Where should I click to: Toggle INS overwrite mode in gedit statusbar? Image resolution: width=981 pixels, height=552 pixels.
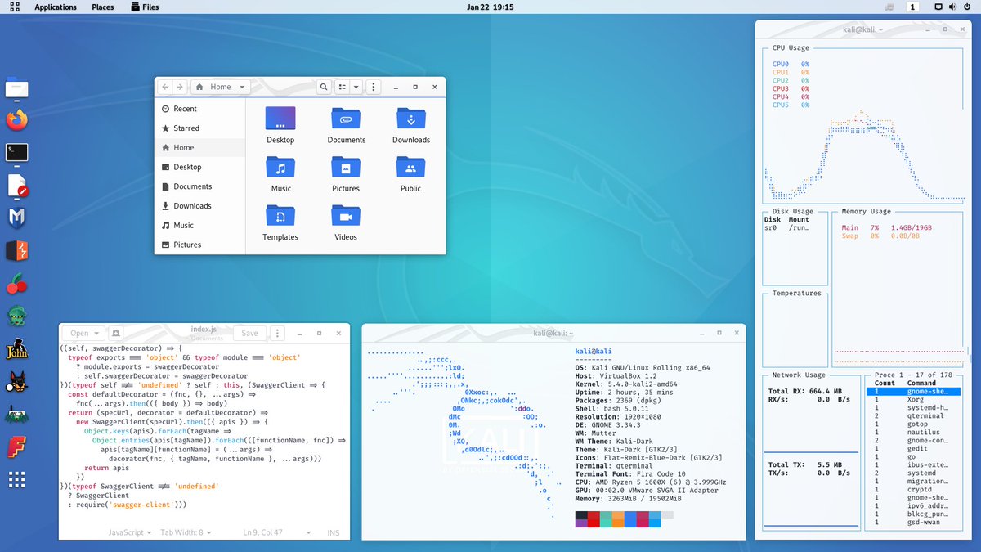click(333, 532)
